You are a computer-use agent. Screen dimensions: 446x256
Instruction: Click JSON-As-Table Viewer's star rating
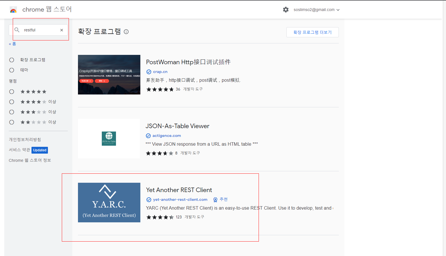[159, 153]
